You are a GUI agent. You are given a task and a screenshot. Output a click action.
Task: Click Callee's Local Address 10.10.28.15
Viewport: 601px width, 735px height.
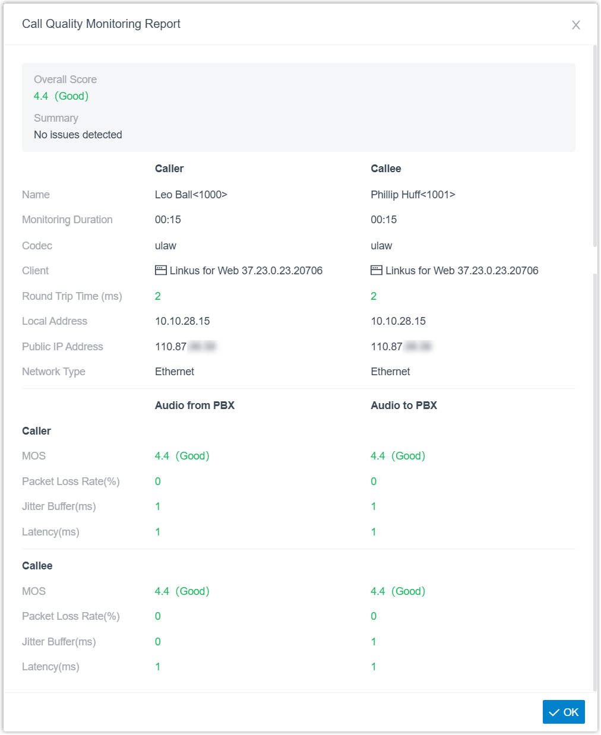(398, 321)
